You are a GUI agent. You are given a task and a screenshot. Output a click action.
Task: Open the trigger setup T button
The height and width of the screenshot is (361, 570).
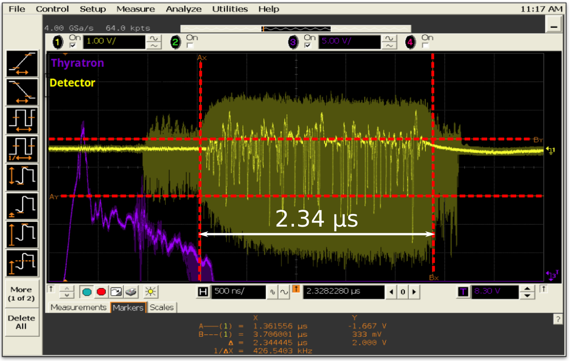click(463, 292)
